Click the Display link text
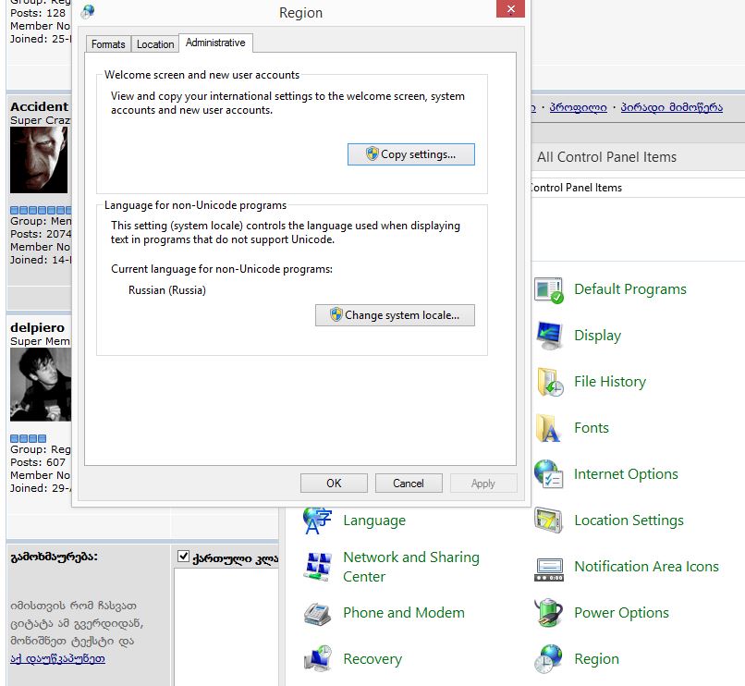The height and width of the screenshot is (686, 745). pyautogui.click(x=598, y=336)
